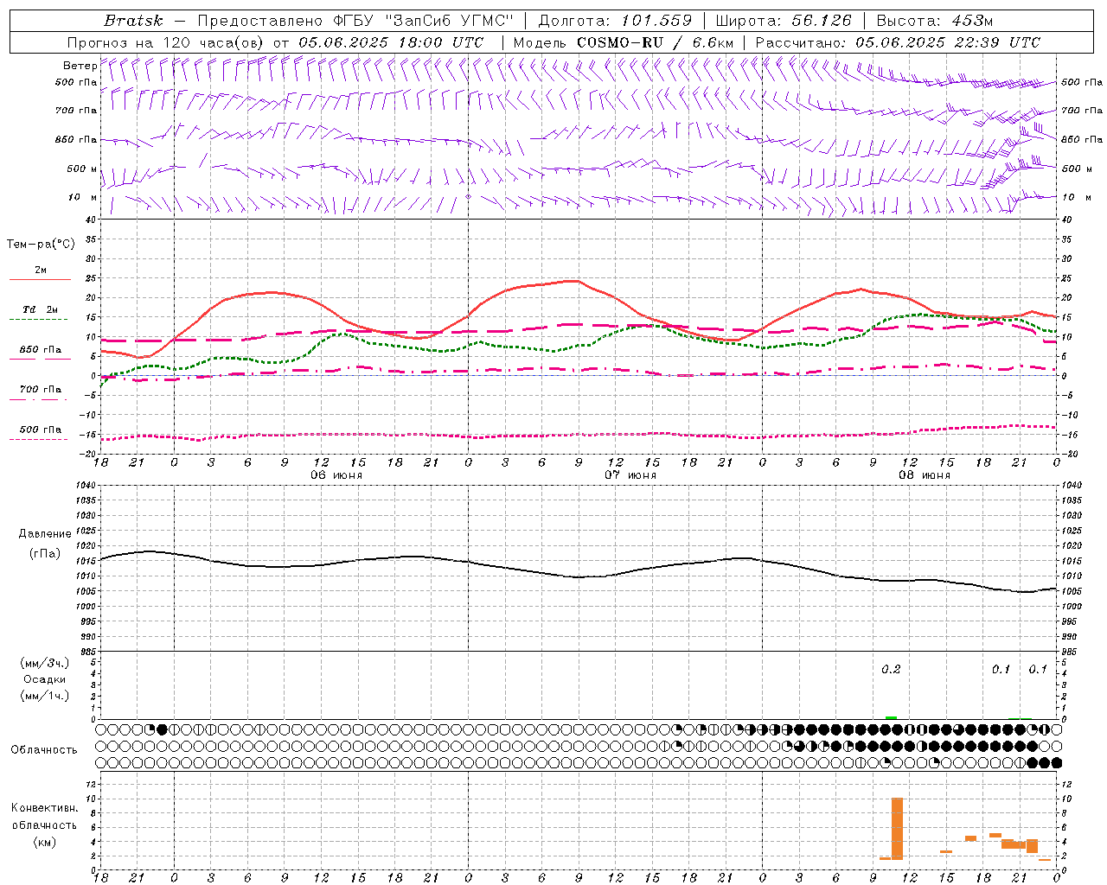The height and width of the screenshot is (885, 1107).
Task: Click the "Давление" pressure chart label
Action: pos(45,534)
